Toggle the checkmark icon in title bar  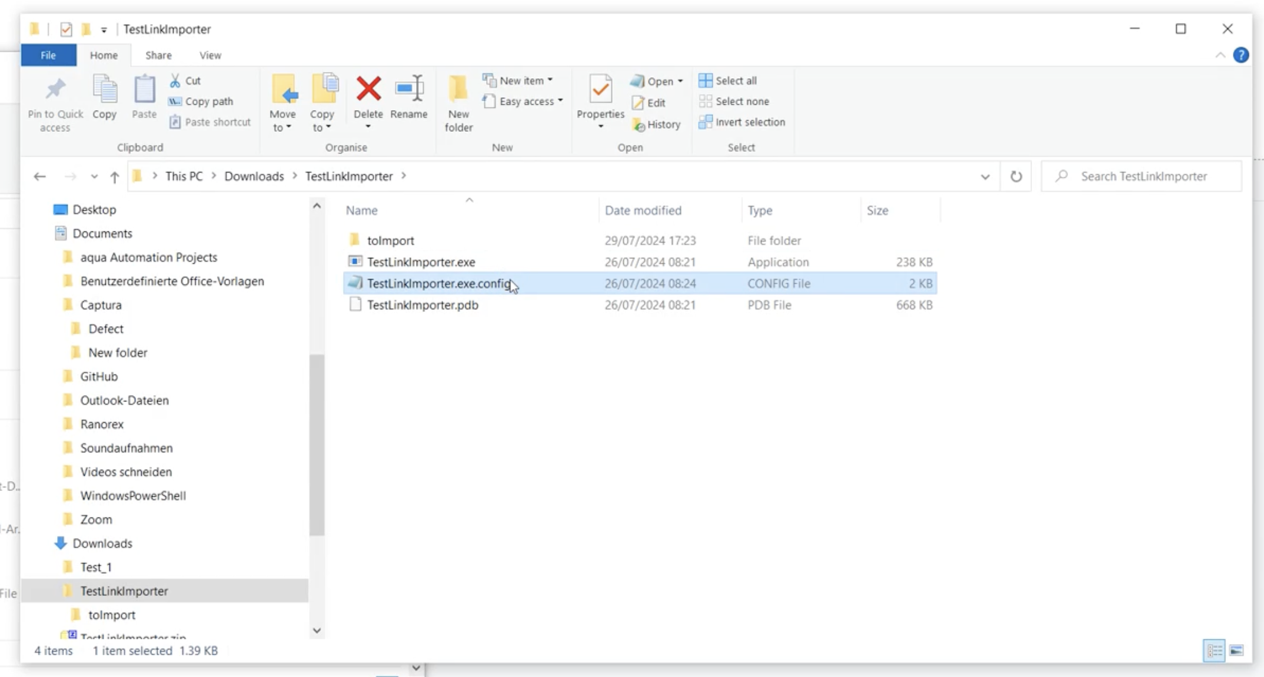(x=66, y=29)
